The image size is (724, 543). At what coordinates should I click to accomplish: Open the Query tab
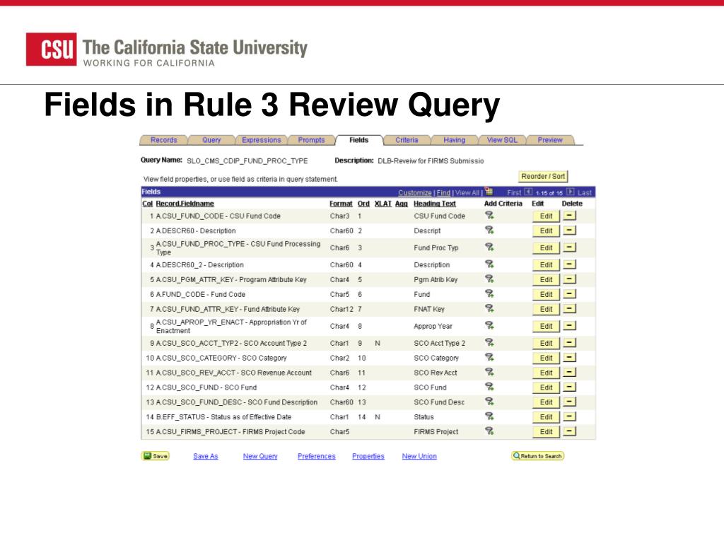[x=211, y=140]
